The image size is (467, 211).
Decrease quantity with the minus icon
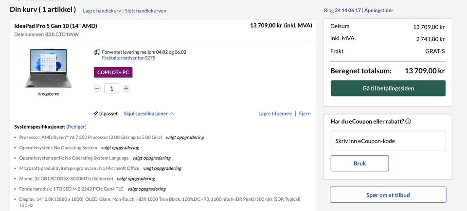[97, 88]
